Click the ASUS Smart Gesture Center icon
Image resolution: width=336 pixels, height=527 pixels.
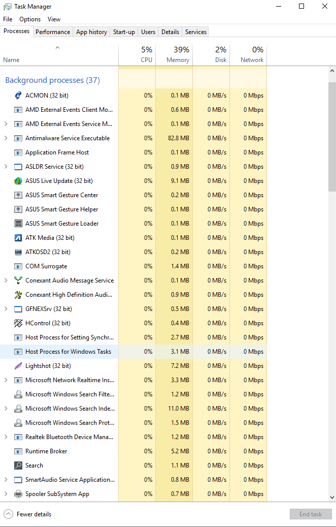[18, 195]
